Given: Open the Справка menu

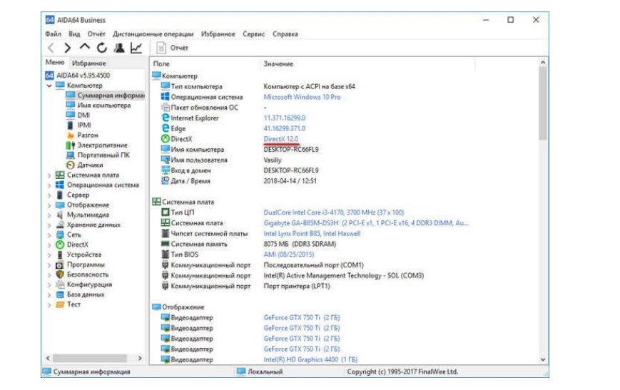Looking at the screenshot, I should pos(285,34).
